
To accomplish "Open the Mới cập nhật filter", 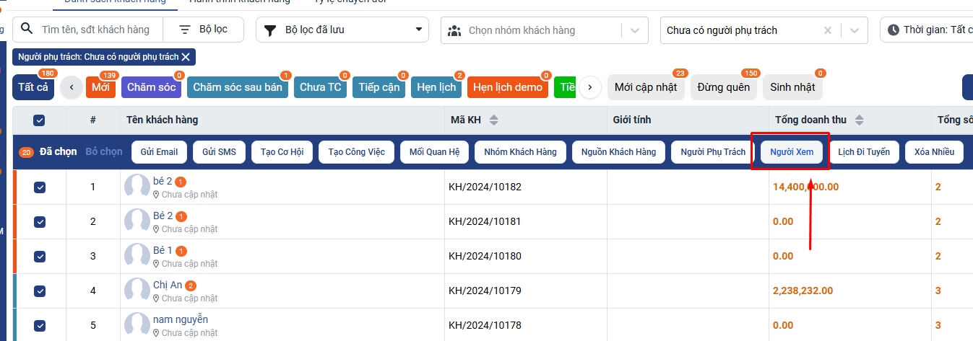I will click(x=646, y=87).
